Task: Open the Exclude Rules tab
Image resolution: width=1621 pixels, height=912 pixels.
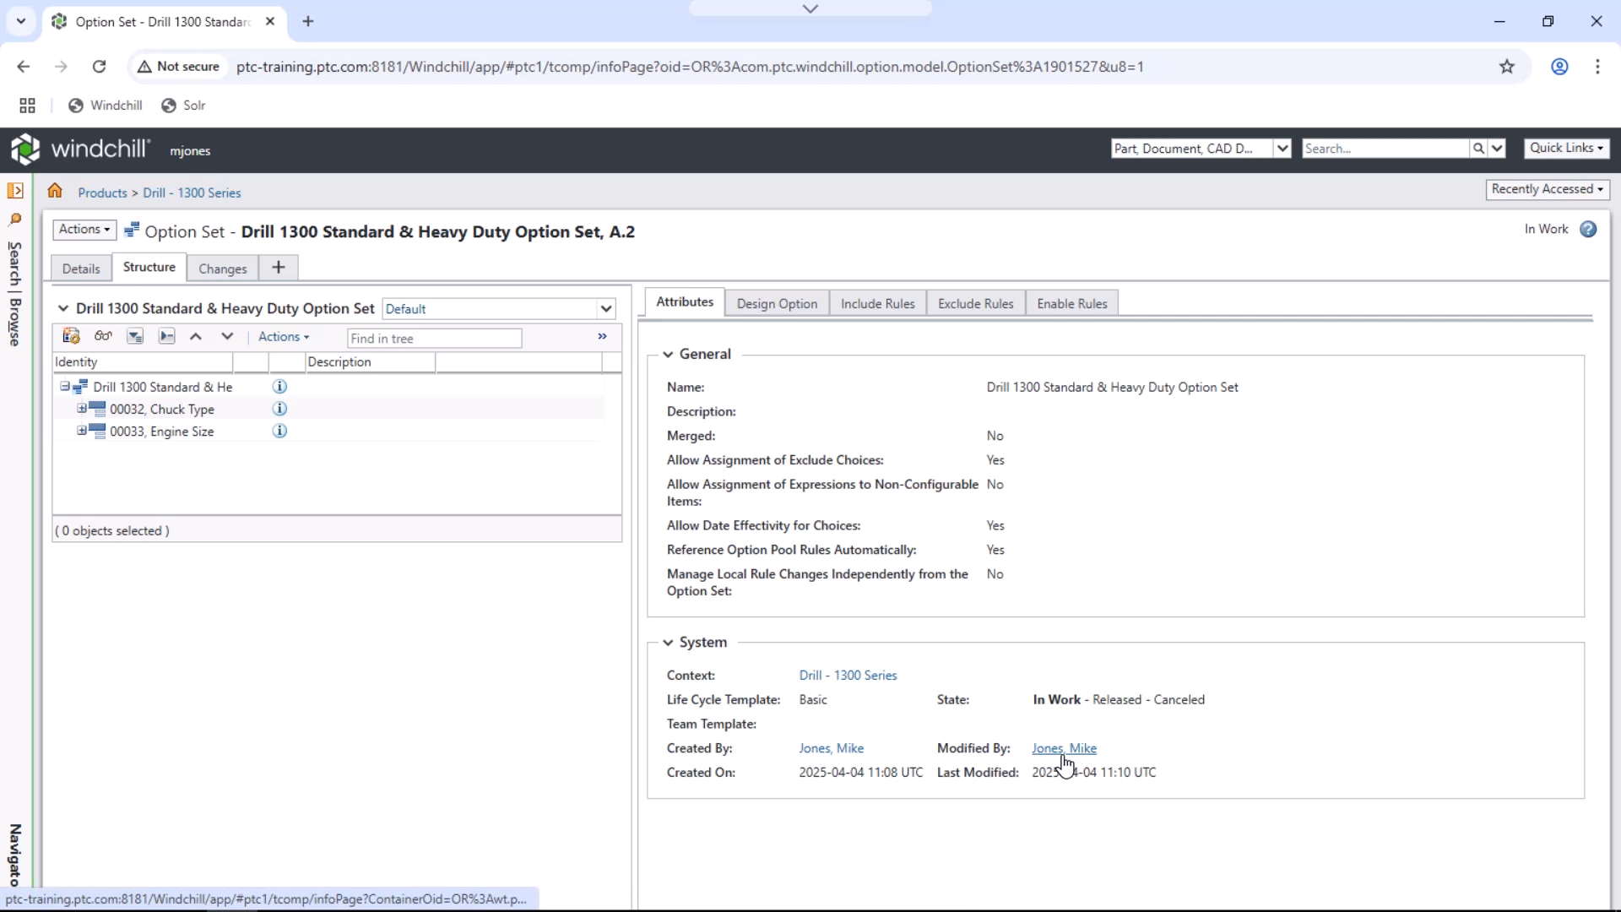Action: pos(976,303)
